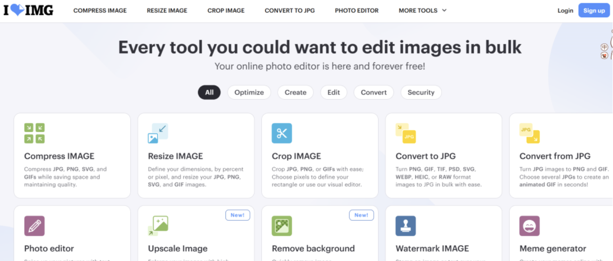The image size is (613, 261).
Task: Click the Photo editor pencil icon
Action: point(34,226)
